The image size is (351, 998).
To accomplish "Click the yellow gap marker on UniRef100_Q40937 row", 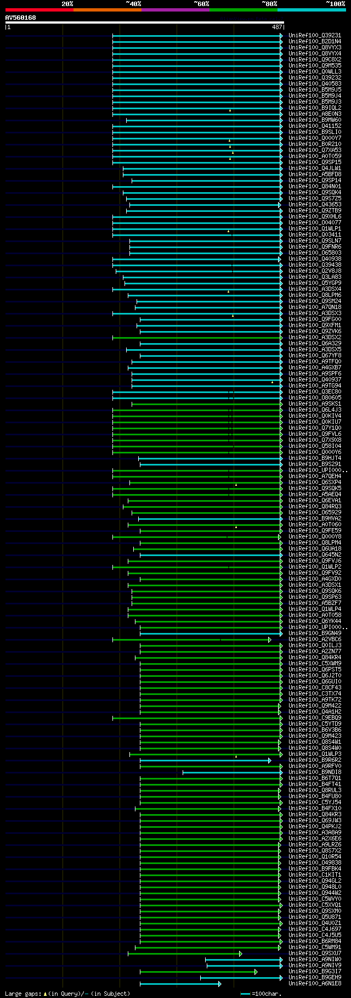I will pyautogui.click(x=272, y=382).
